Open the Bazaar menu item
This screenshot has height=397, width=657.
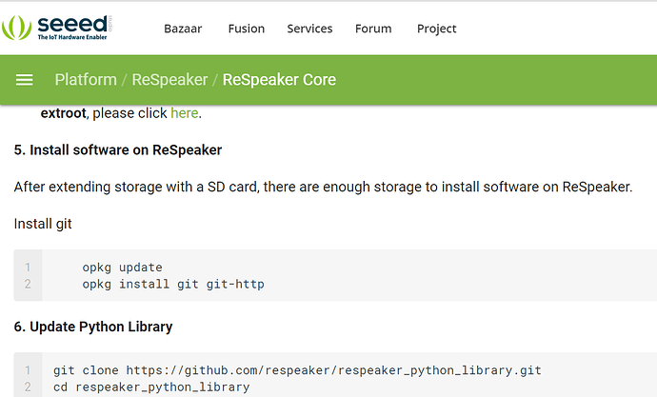click(183, 29)
